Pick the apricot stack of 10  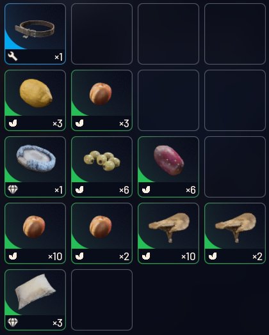(35, 233)
